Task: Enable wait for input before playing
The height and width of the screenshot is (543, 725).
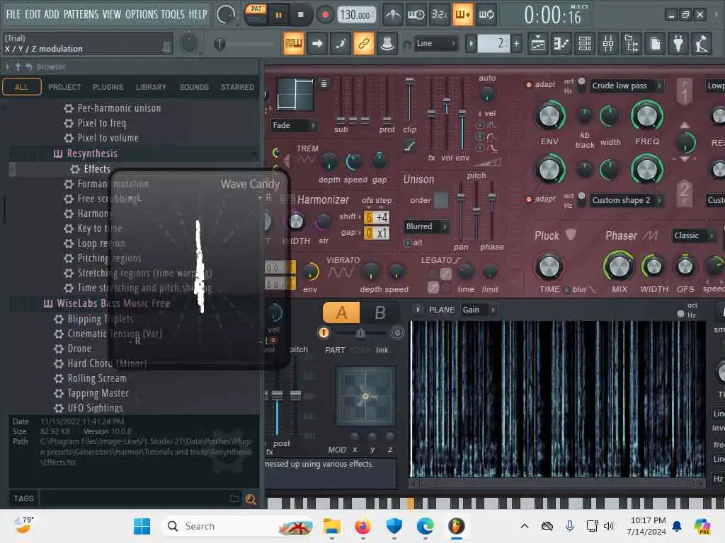Action: coord(416,16)
